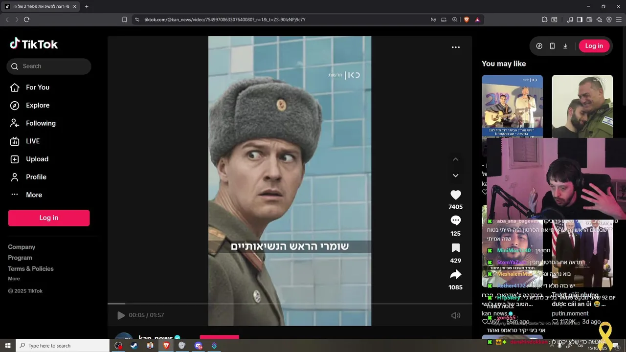Open the video three-dot options menu
Screen dimensions: 626x352
pyautogui.click(x=456, y=47)
